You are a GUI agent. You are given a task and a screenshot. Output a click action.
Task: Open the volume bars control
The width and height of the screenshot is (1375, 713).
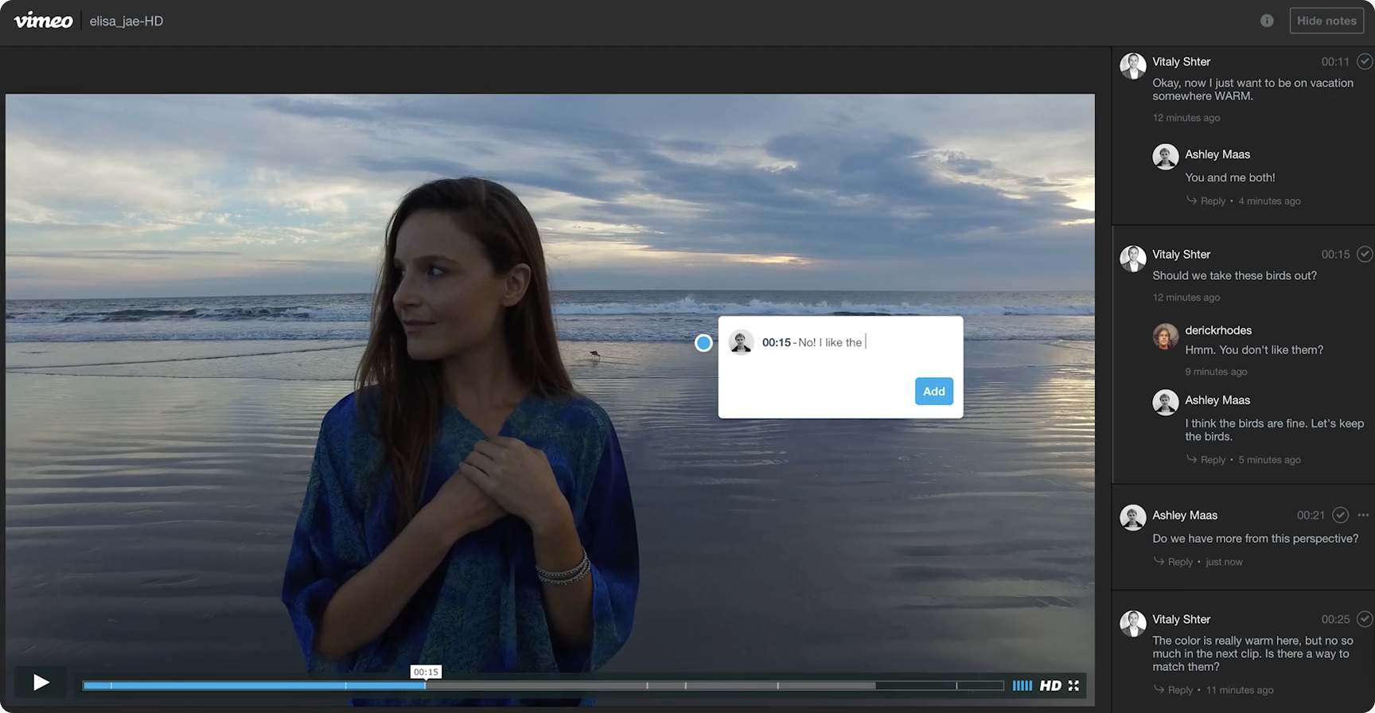tap(1022, 685)
